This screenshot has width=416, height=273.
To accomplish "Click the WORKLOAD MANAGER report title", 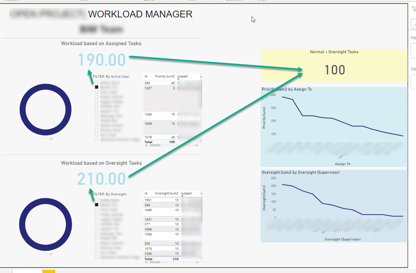I will 140,14.
